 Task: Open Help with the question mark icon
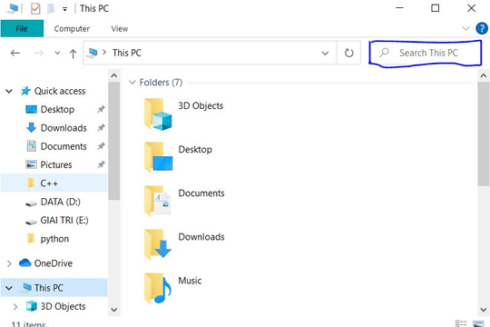tap(482, 28)
